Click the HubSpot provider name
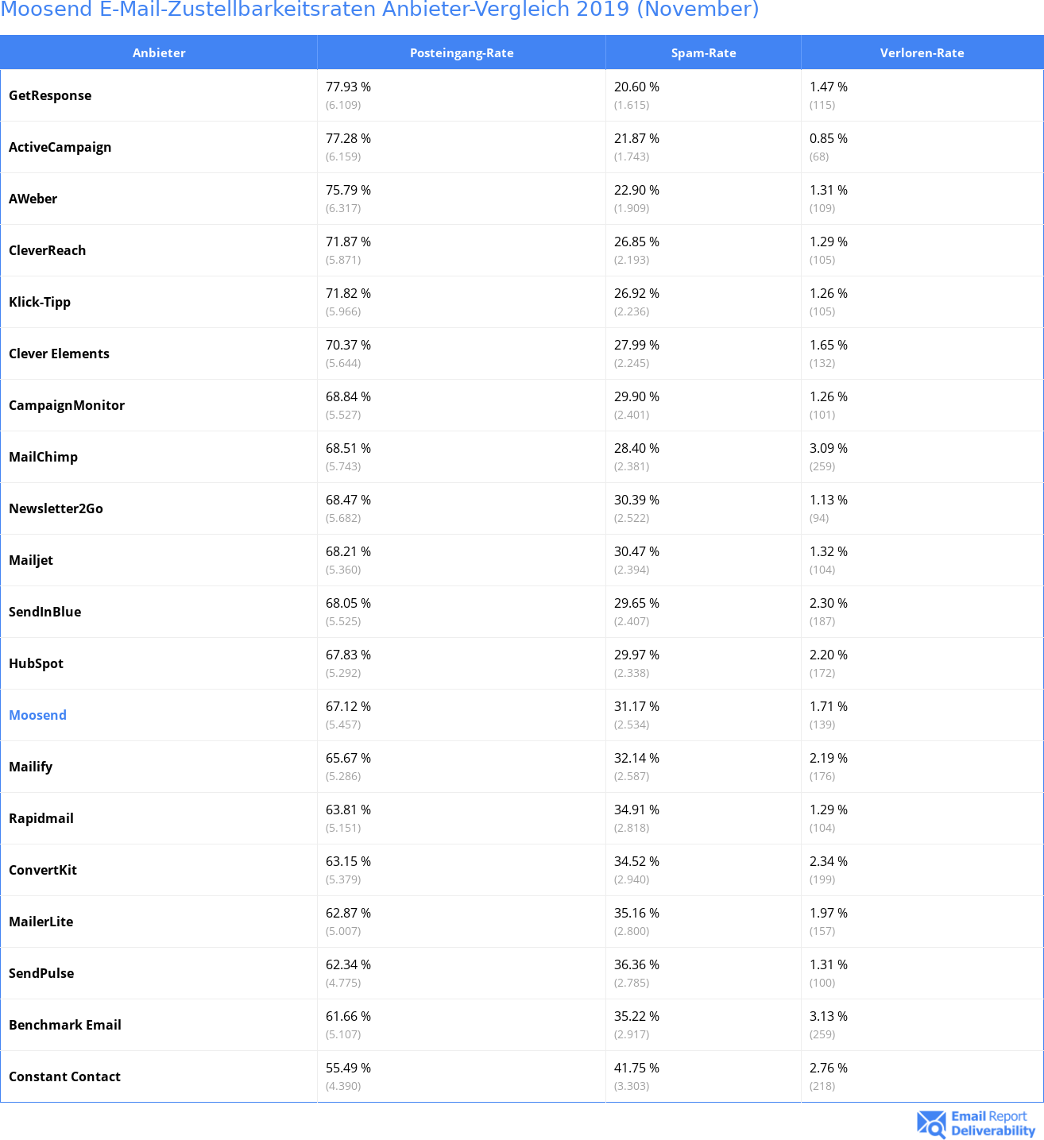The image size is (1044, 1140). click(36, 663)
